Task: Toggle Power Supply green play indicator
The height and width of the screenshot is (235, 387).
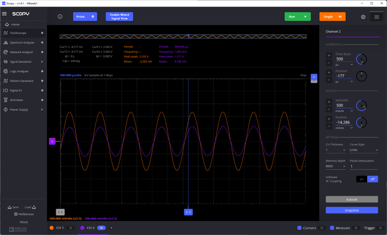Action: 42,110
